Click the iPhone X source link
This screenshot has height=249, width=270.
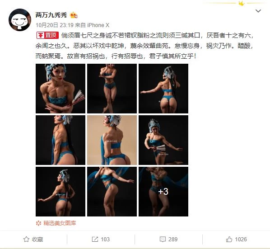[x=98, y=25]
